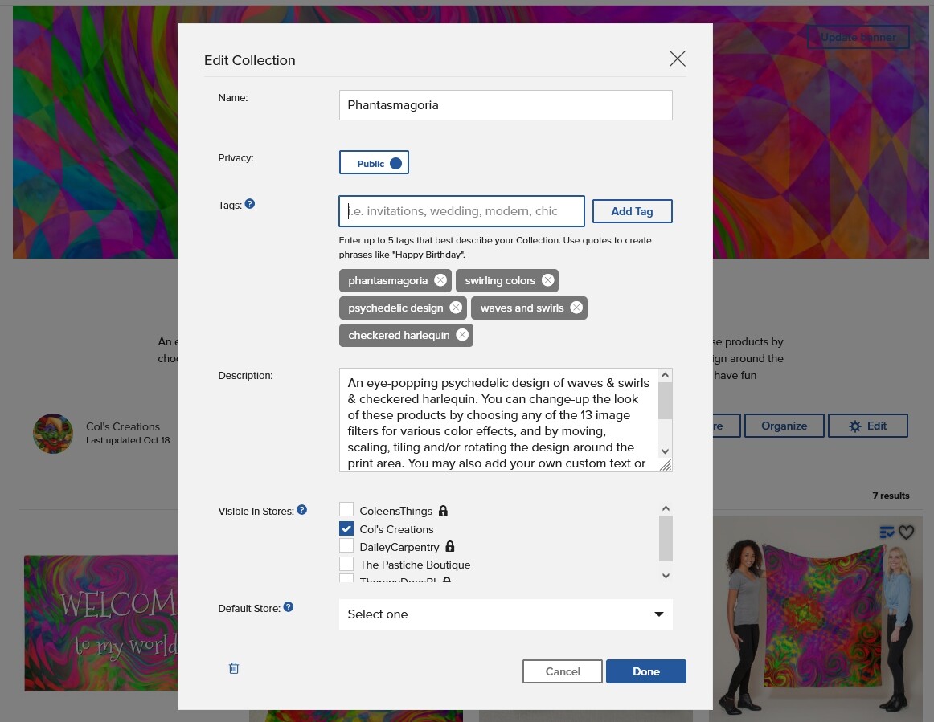
Task: Click the store list scroll down arrow
Action: point(666,576)
